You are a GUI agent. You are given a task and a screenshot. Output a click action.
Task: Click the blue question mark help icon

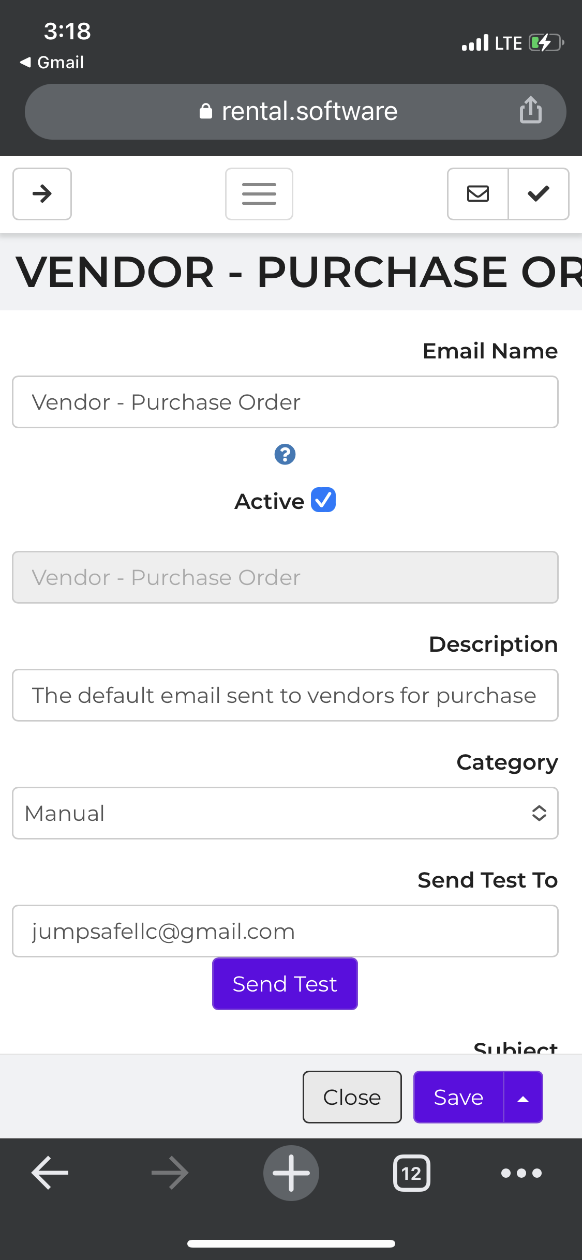tap(285, 455)
